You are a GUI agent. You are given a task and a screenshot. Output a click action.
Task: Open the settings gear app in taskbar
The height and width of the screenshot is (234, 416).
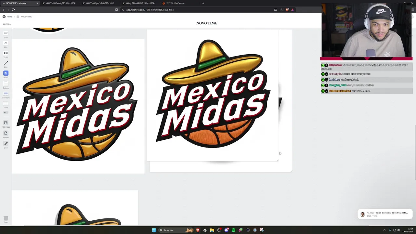click(255, 230)
